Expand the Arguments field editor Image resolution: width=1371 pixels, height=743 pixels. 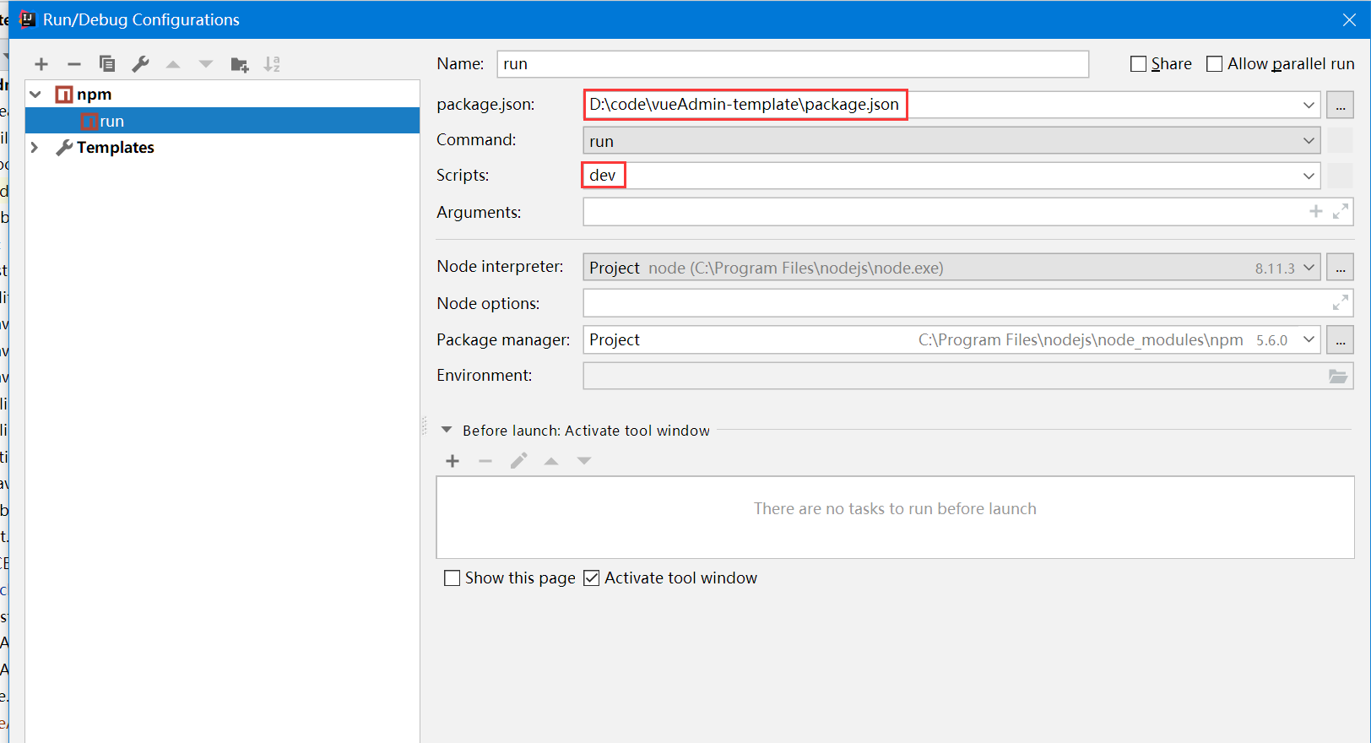point(1341,211)
